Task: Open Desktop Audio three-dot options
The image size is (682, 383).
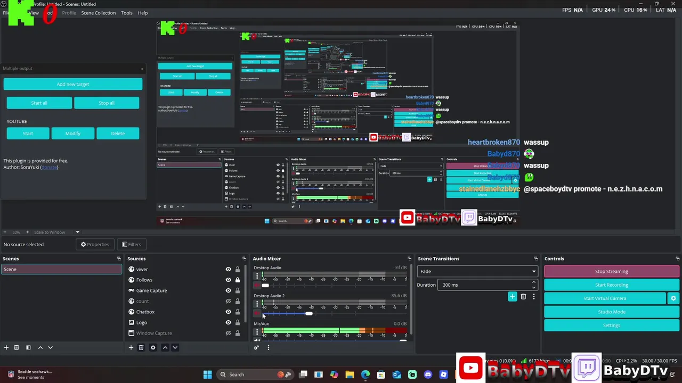Action: (257, 276)
